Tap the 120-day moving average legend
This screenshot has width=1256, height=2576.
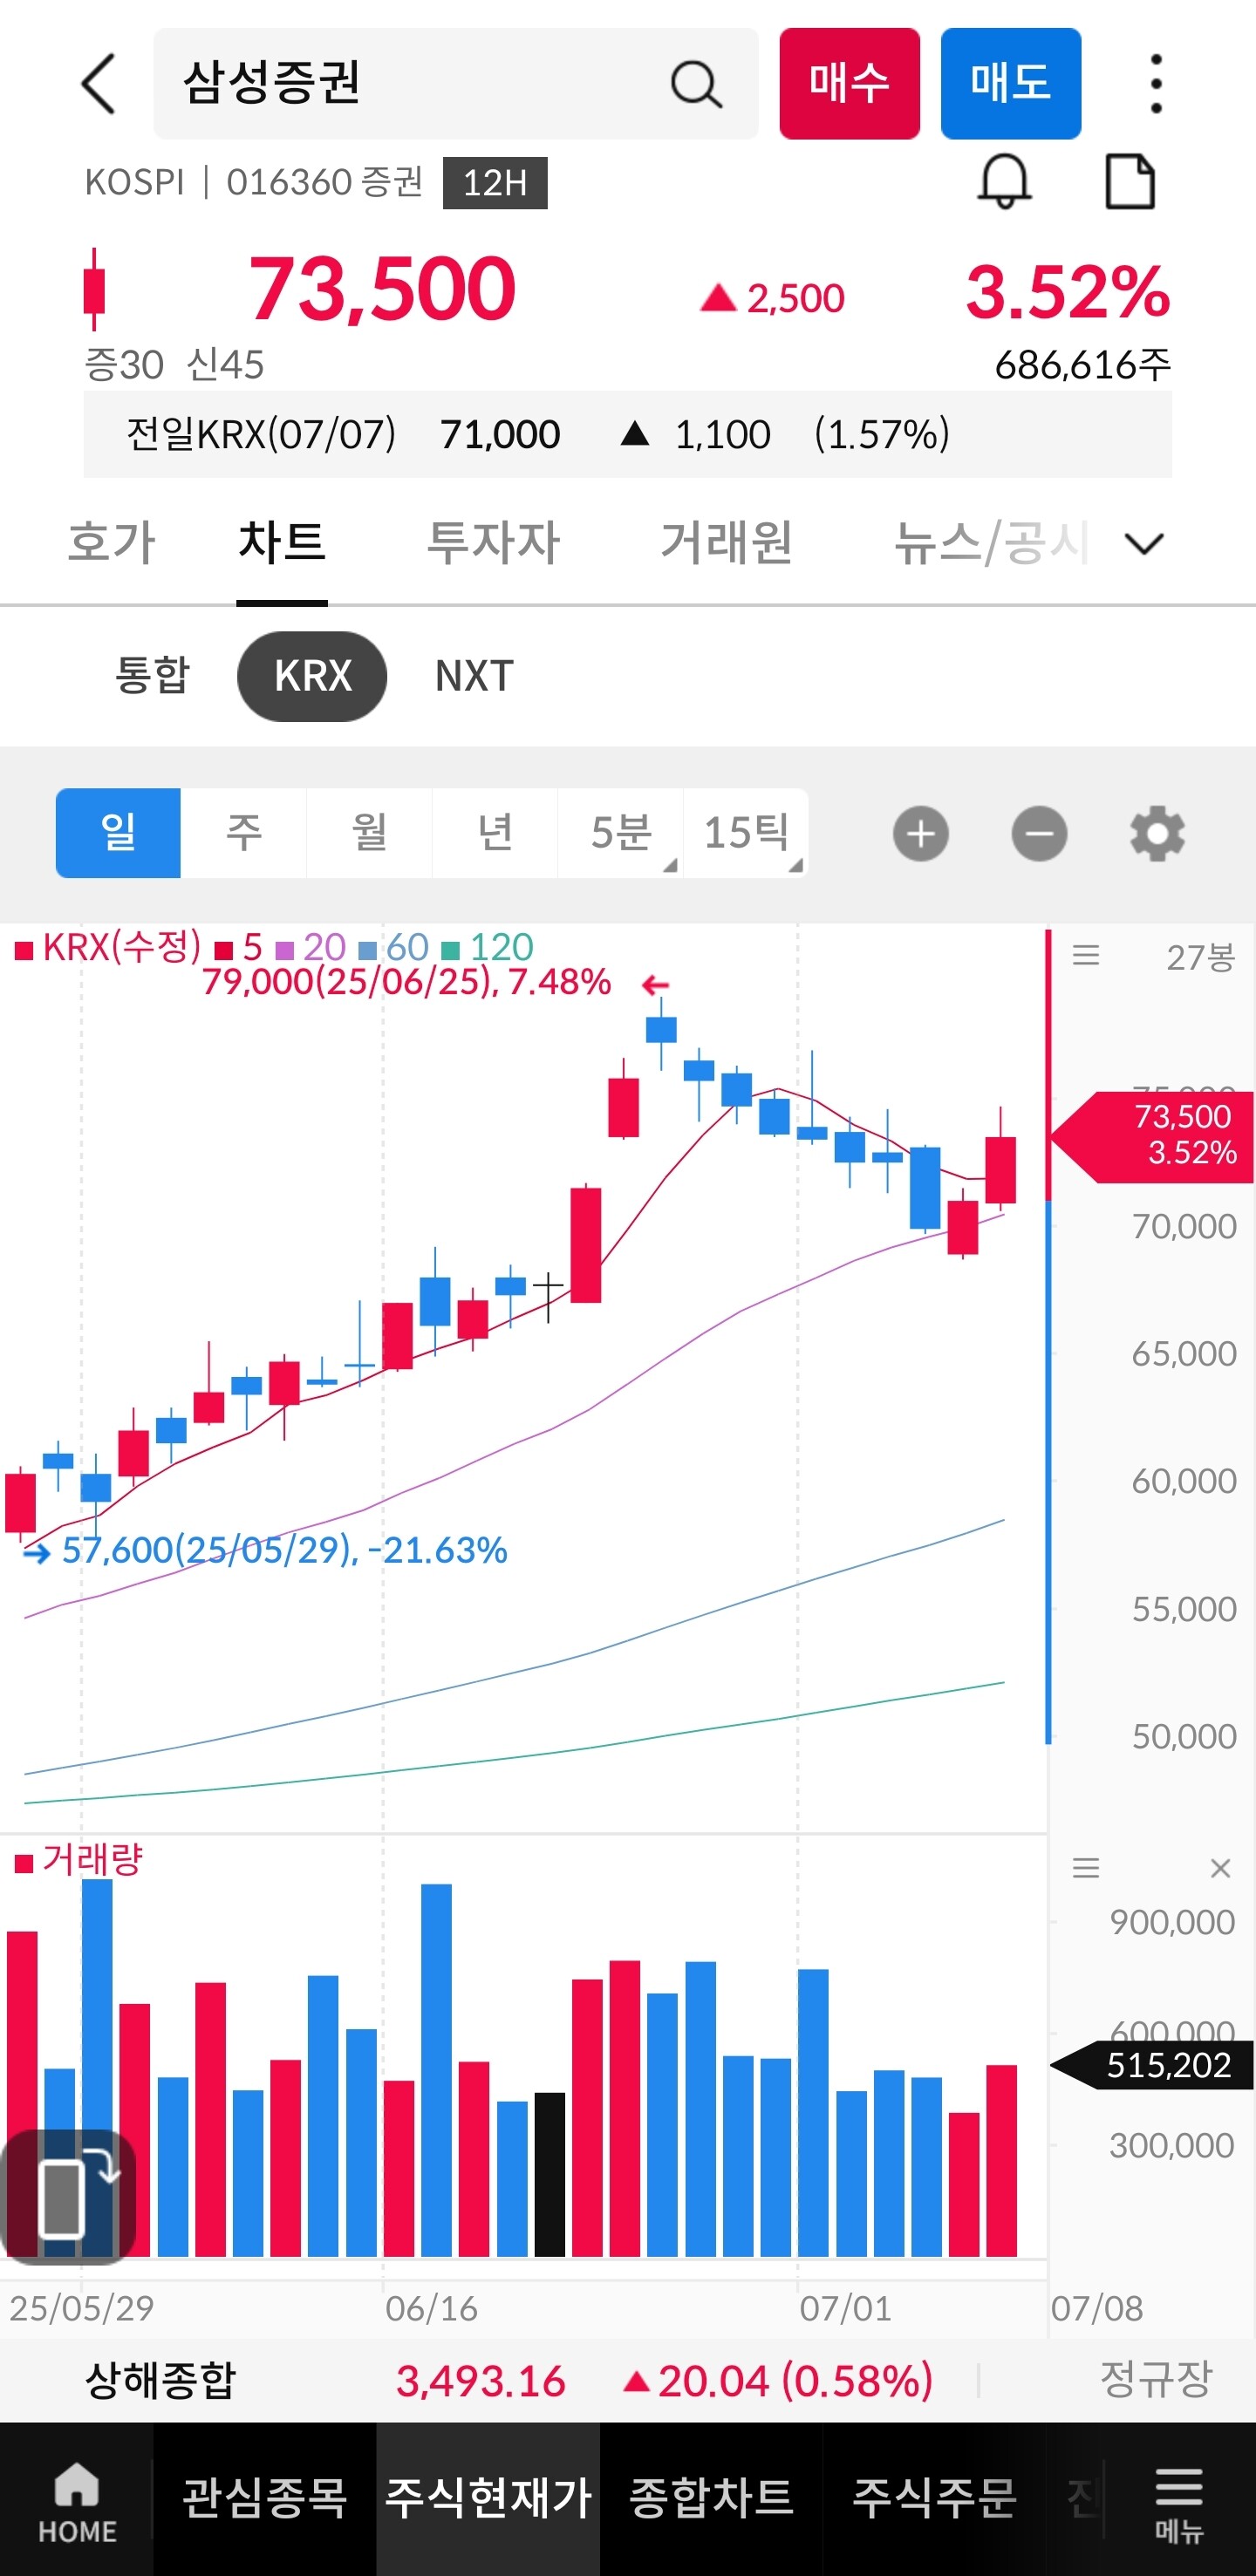488,946
